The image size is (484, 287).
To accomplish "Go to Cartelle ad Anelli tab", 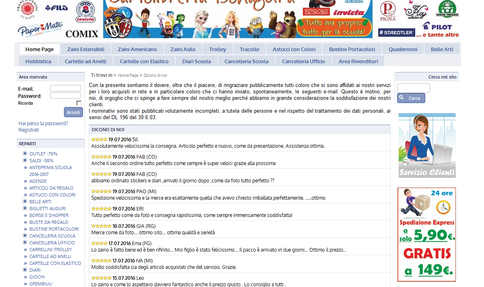I will (86, 61).
